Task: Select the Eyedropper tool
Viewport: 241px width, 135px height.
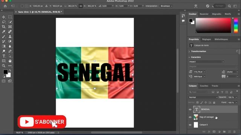Action: pos(4,31)
